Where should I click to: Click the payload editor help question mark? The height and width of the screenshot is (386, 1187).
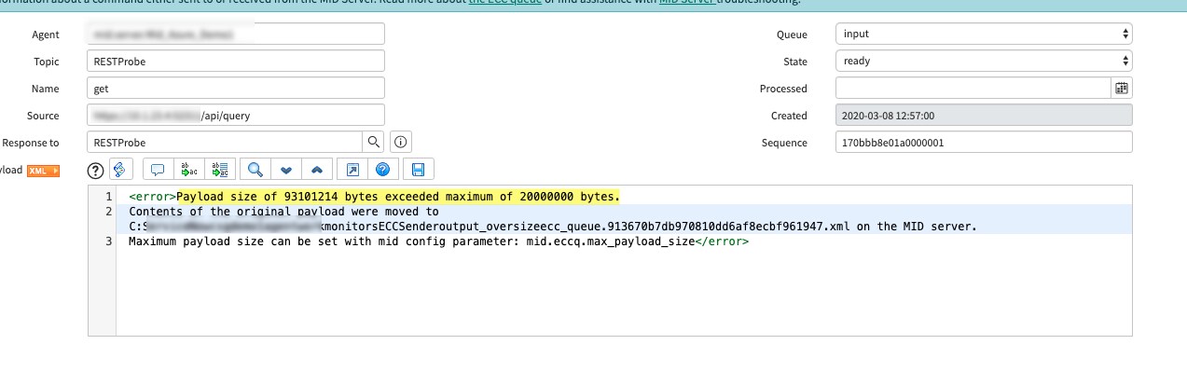[95, 170]
